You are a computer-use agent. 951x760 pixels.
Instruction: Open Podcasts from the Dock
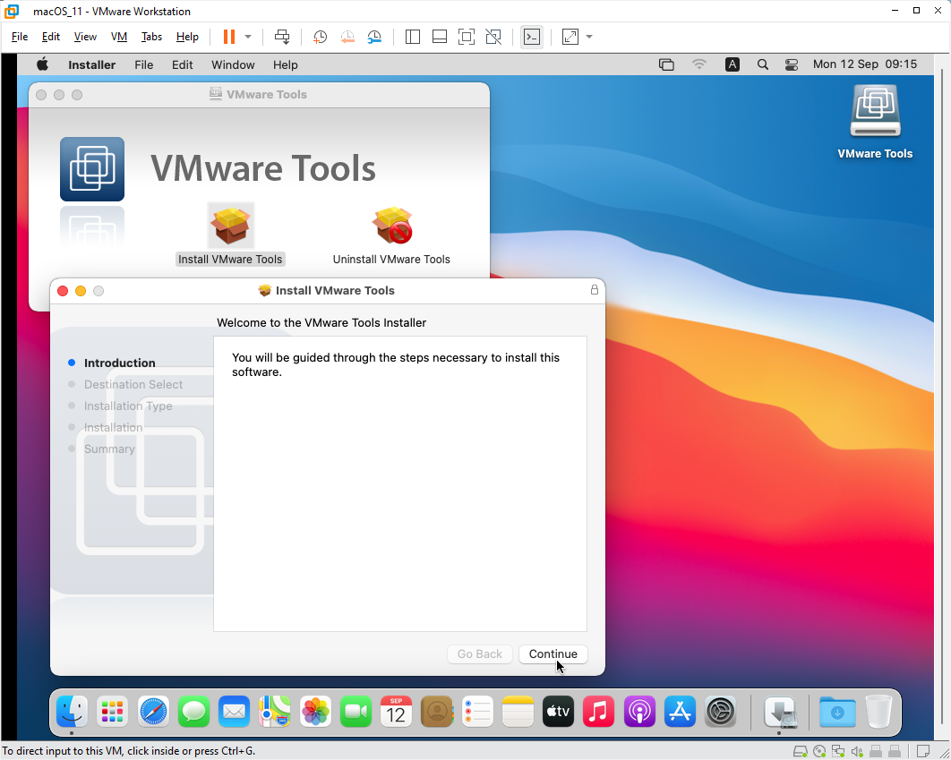[639, 712]
